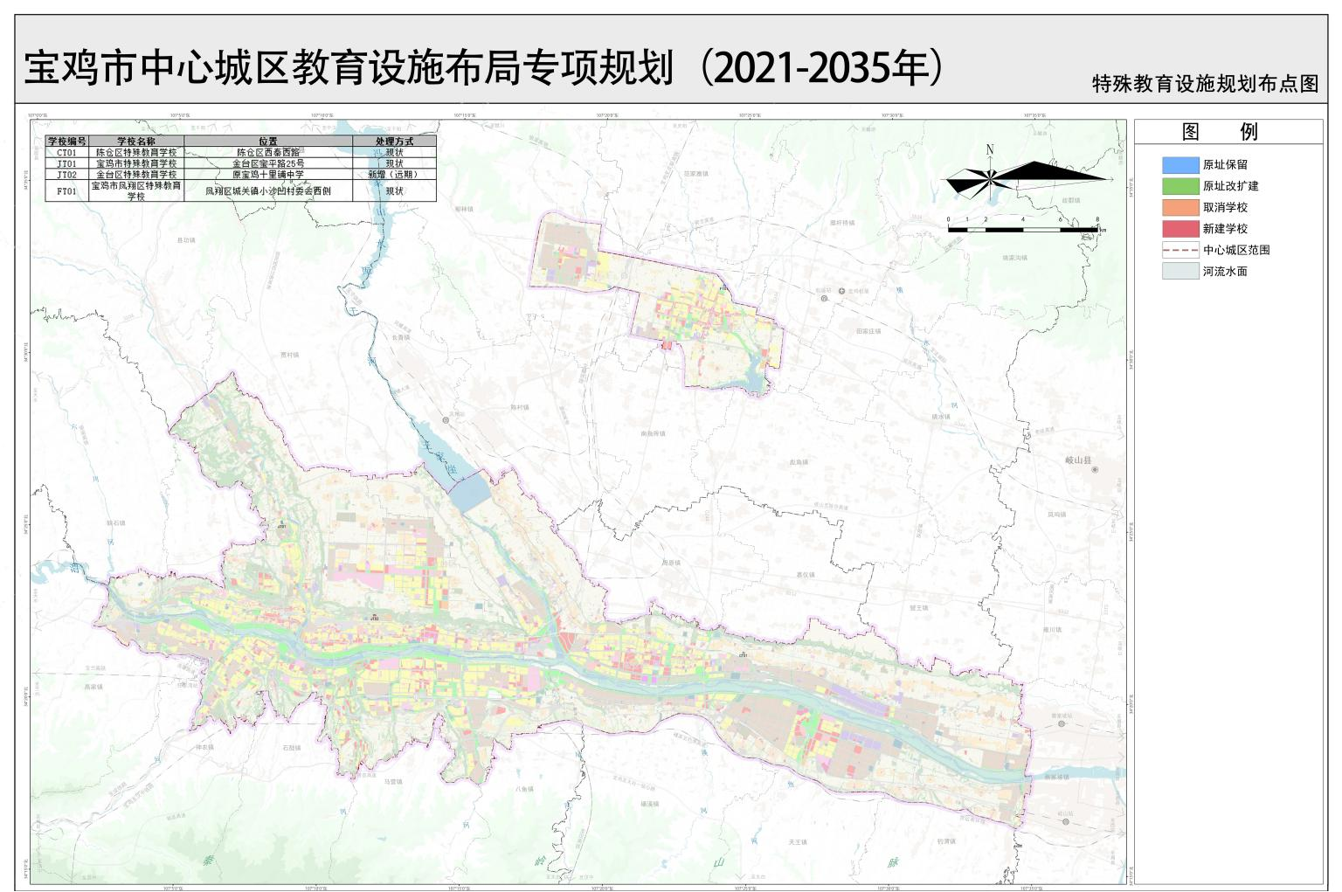Click the 图例 legend heading
Image resolution: width=1342 pixels, height=892 pixels.
tap(1220, 132)
